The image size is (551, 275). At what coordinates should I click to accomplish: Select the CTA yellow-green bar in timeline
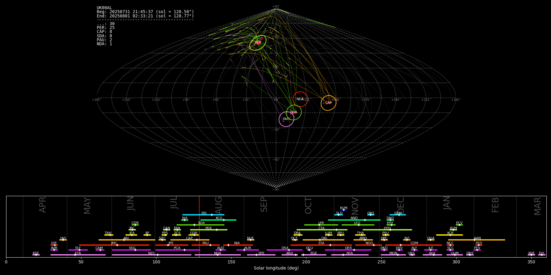tap(322, 230)
